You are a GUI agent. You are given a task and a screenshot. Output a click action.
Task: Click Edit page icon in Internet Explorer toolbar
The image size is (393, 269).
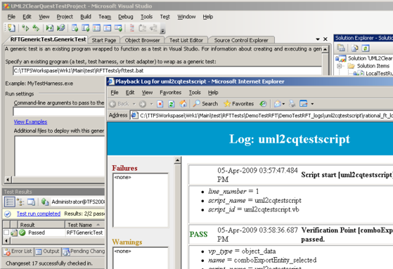pos(304,104)
